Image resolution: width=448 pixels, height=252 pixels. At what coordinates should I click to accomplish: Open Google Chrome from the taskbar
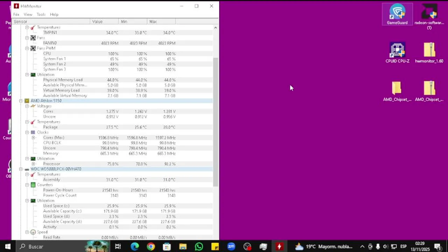tap(151, 246)
